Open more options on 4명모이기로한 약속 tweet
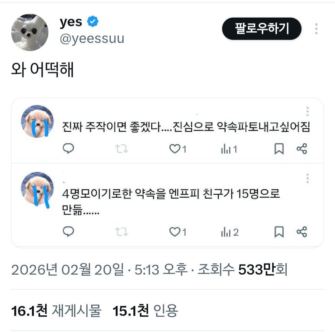Viewport: 335px width, 332px height. (307, 178)
